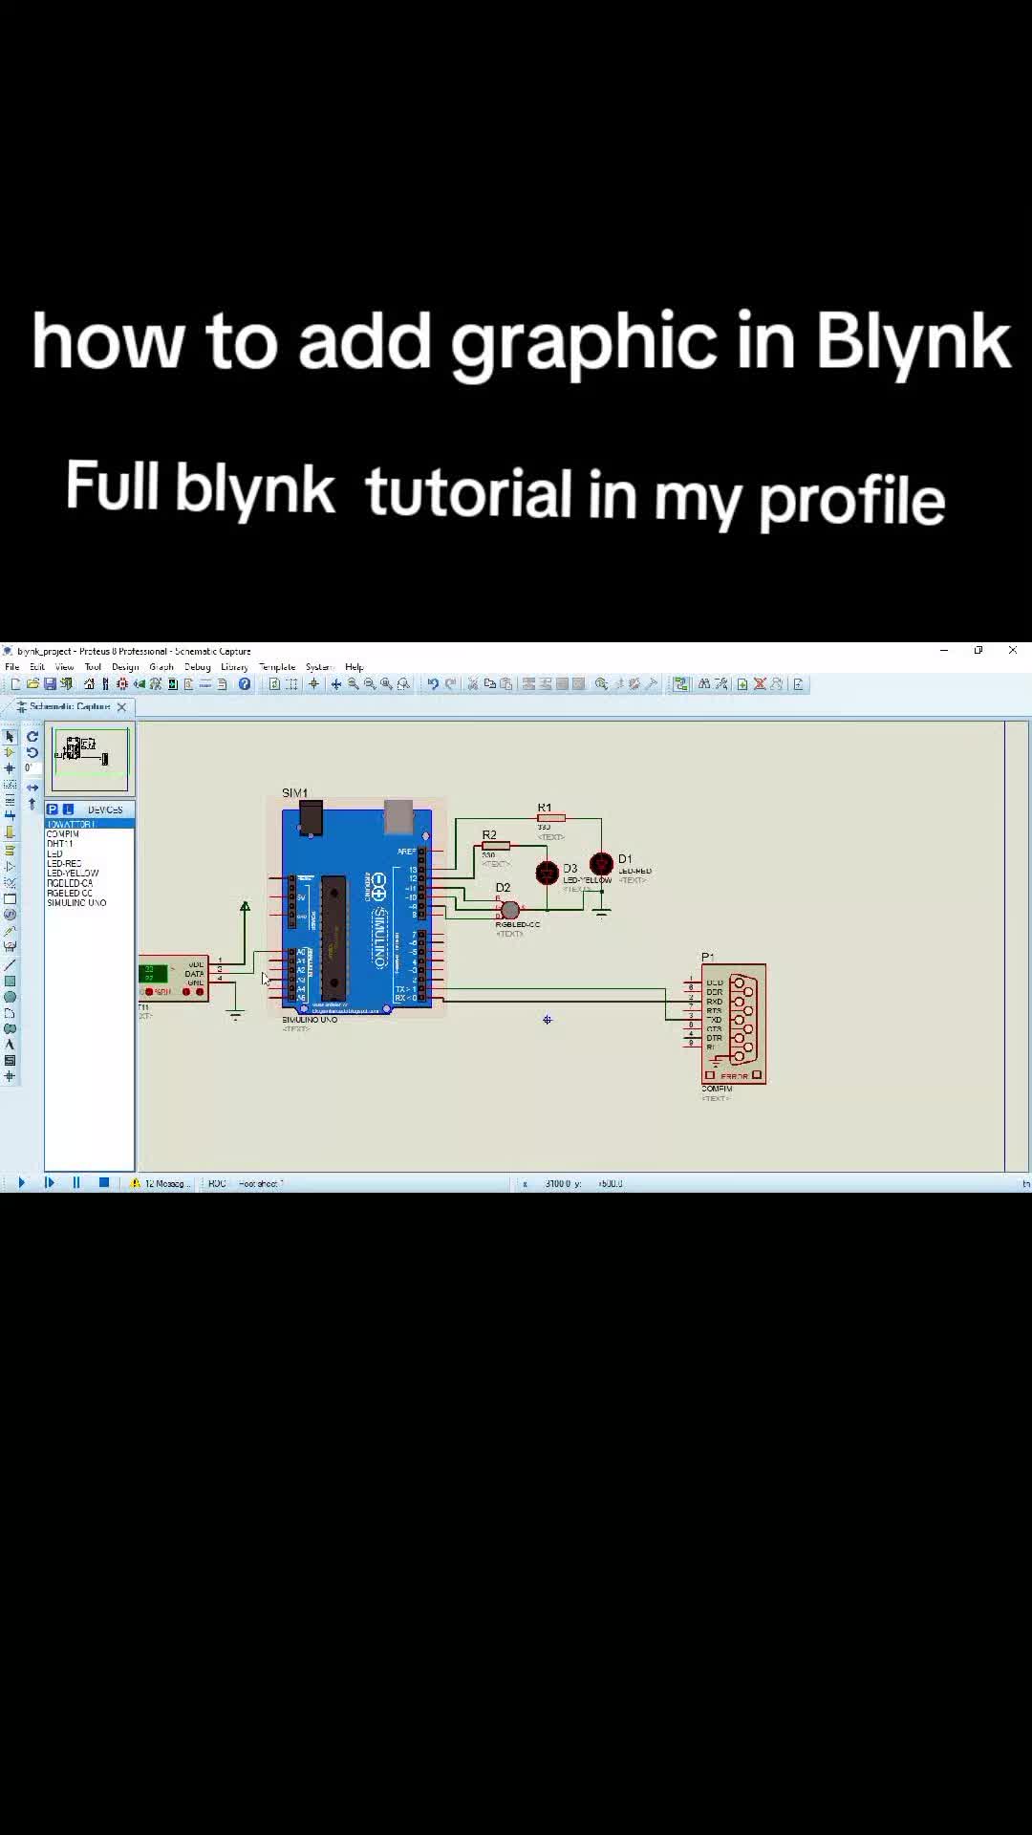Select the Component Mode tool
Image resolution: width=1032 pixels, height=1835 pixels.
(10, 753)
